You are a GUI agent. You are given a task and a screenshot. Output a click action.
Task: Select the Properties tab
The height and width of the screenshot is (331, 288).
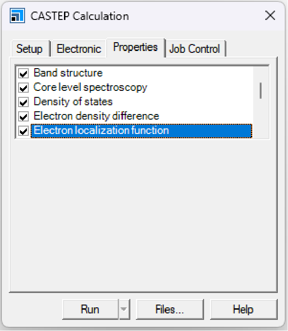135,47
